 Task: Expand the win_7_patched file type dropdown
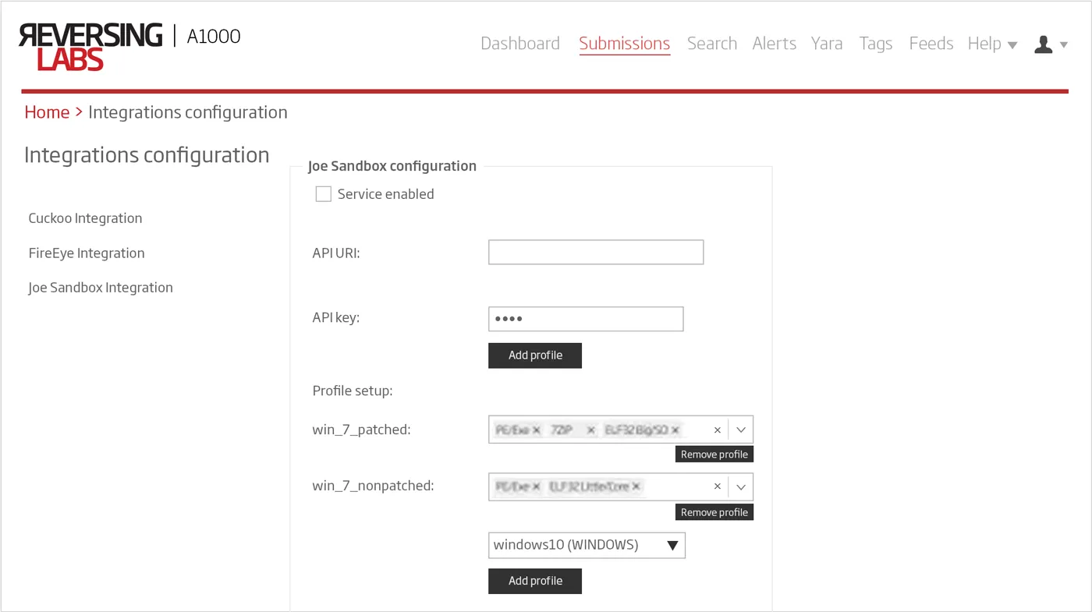pos(741,430)
